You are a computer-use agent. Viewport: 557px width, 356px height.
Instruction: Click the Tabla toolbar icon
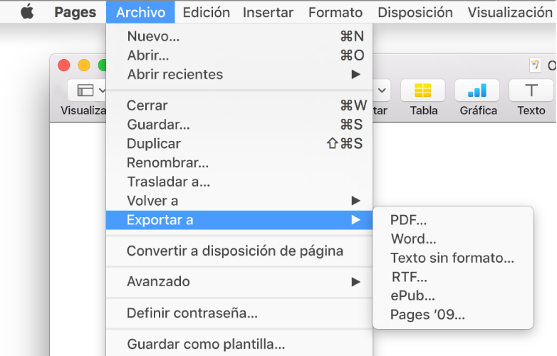click(423, 90)
